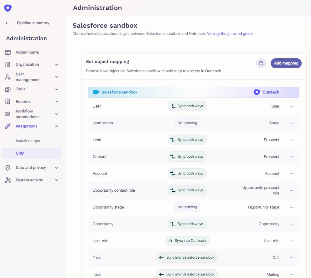The height and width of the screenshot is (278, 311).
Task: Click the refresh icon beside Add mapping
Action: point(261,63)
